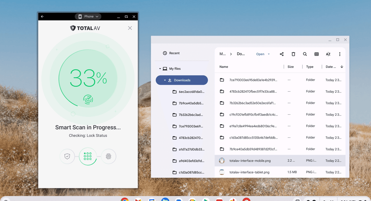Expand the Open with dropdown arrow
Screen dimensions: 371x201
click(x=269, y=54)
